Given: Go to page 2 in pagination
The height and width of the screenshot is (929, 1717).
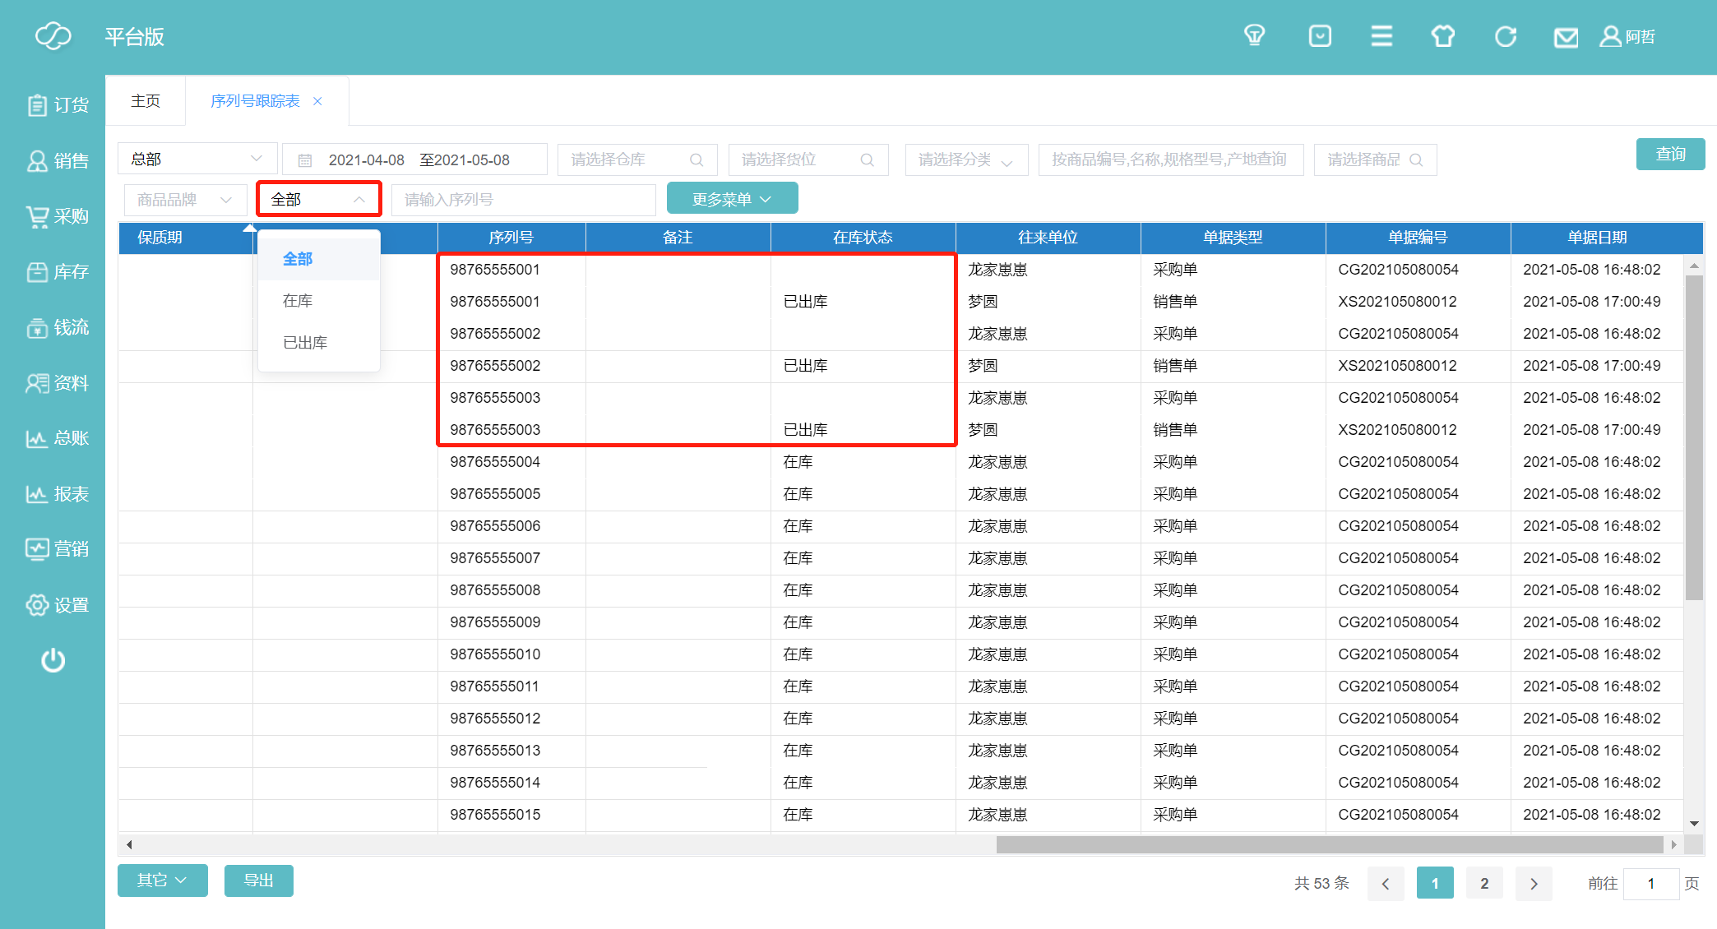Looking at the screenshot, I should click(1483, 883).
